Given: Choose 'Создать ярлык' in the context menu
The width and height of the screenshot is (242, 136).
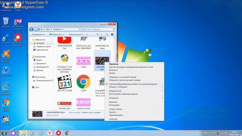Looking at the screenshot, I should (x=115, y=109).
